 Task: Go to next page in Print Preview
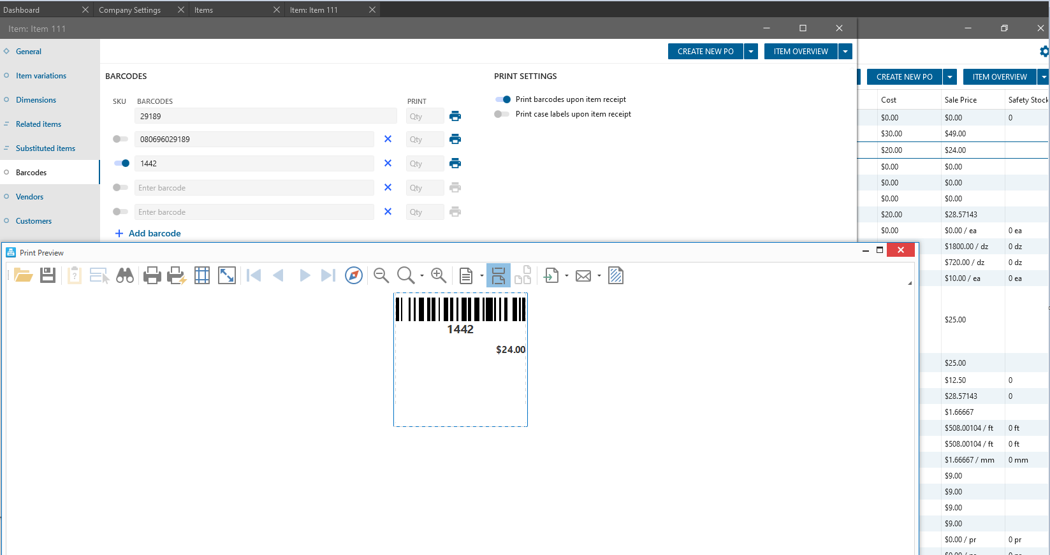(305, 275)
